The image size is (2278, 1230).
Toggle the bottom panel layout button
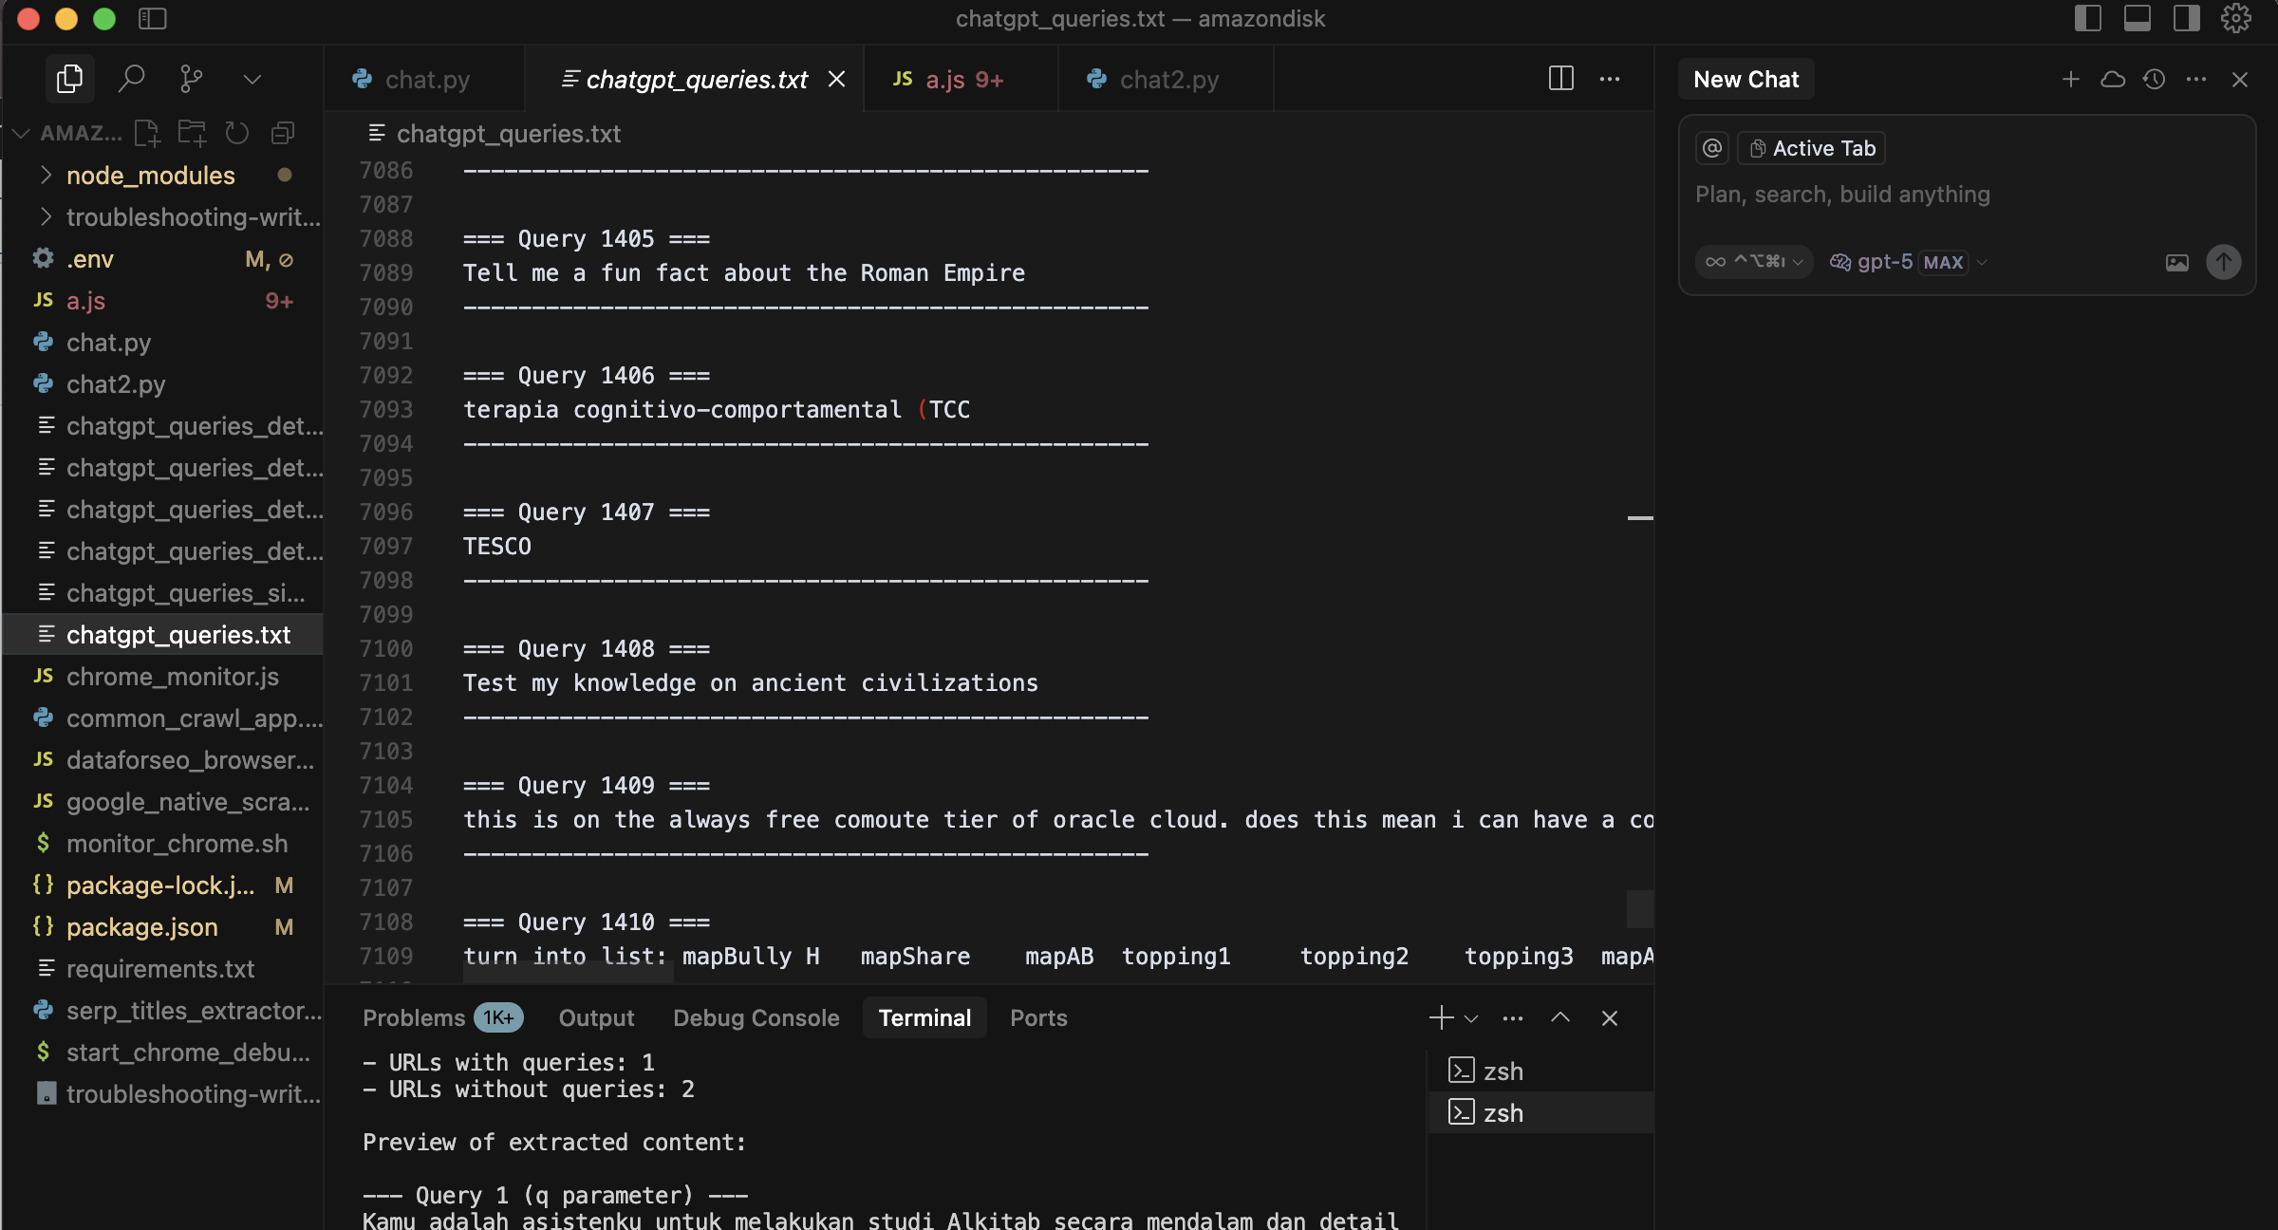2137,18
